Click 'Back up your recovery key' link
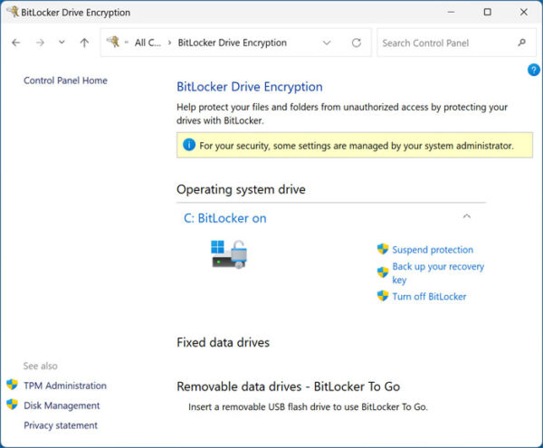This screenshot has width=543, height=448. 438,272
